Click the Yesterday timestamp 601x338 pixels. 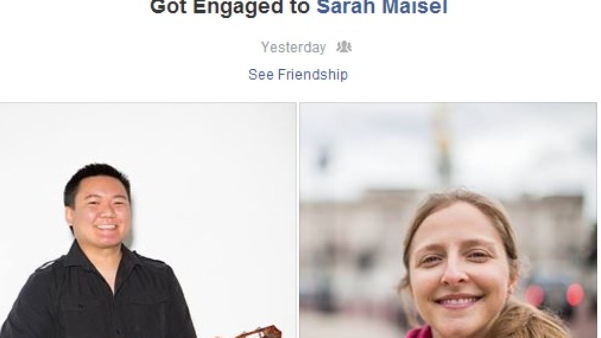[x=293, y=48]
